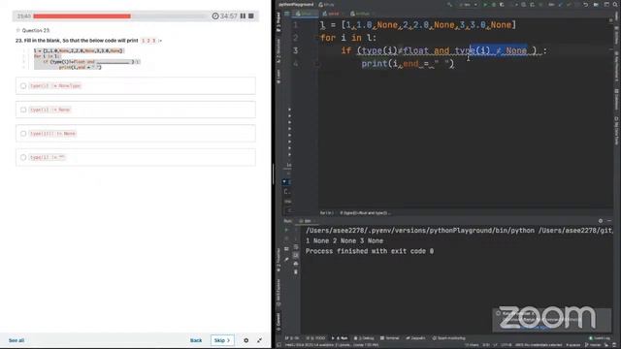Screen dimensions: 621x349
Task: Click the 'for i in l:' code line
Action: tap(348, 38)
